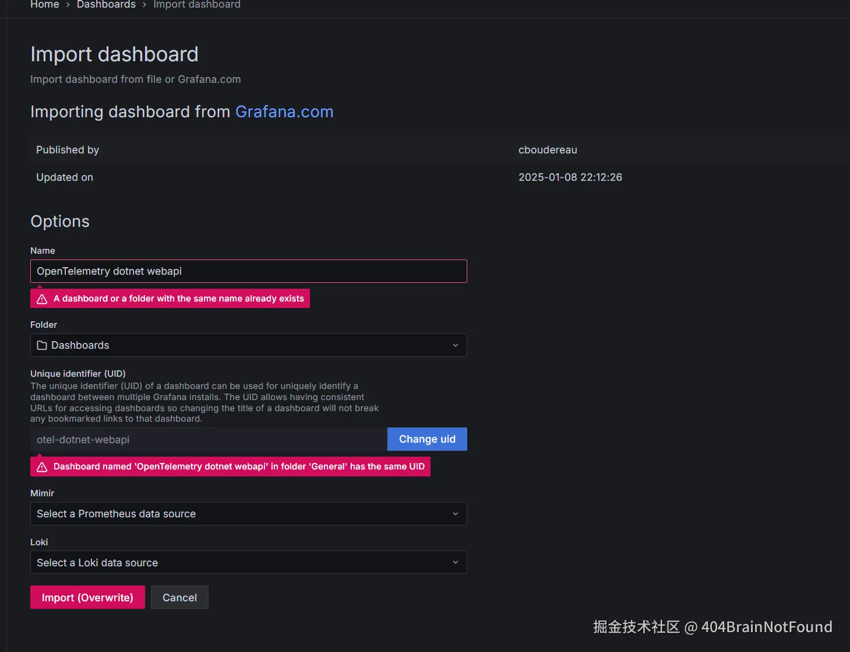This screenshot has height=652, width=850.
Task: Click the chevron of the Loki selector
Action: (456, 562)
